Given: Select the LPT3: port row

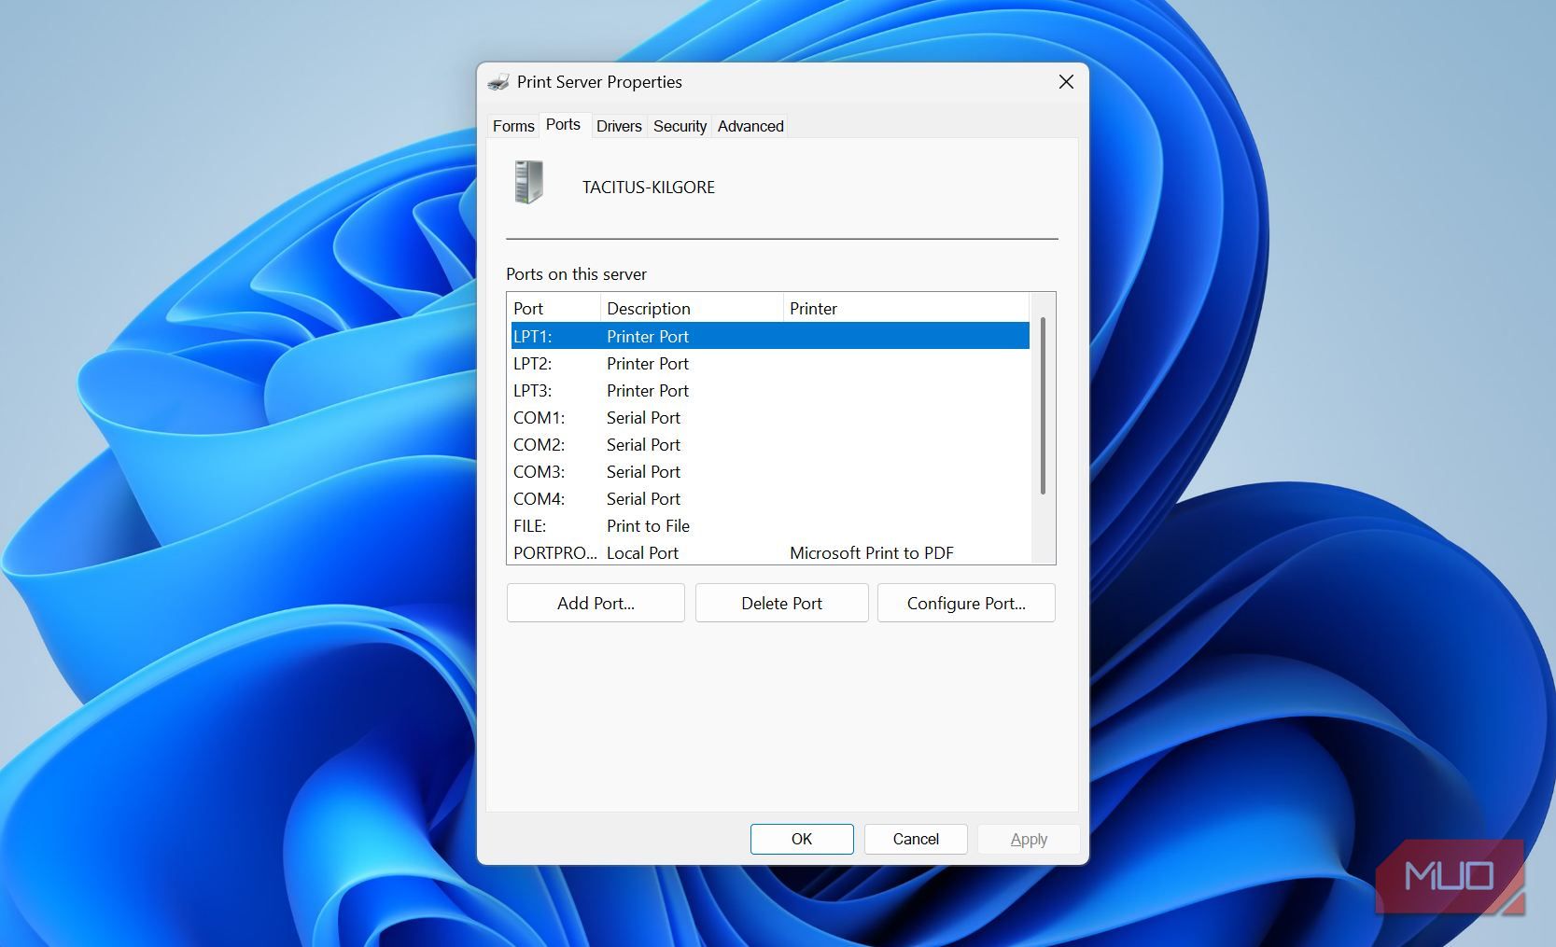Looking at the screenshot, I should tap(770, 390).
